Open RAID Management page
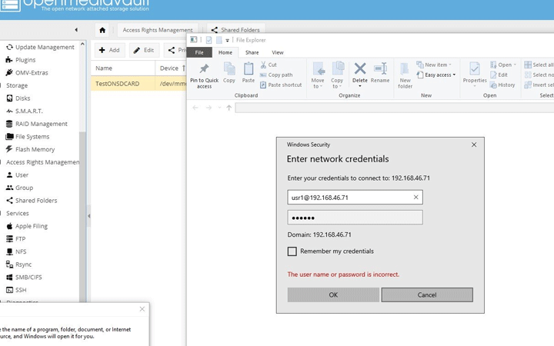The image size is (554, 346). [x=37, y=124]
